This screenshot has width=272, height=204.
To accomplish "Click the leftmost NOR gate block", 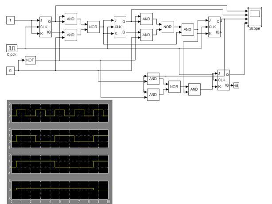I will tap(93, 27).
